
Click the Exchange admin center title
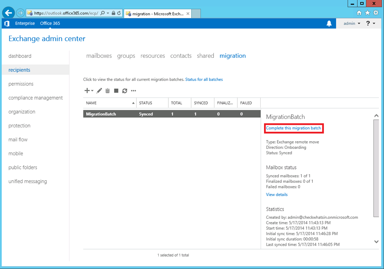point(47,39)
